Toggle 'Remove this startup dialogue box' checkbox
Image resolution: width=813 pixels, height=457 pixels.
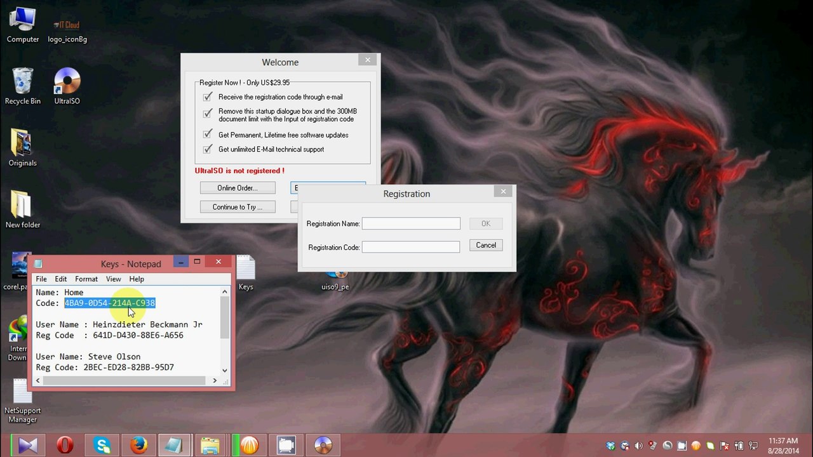point(207,114)
